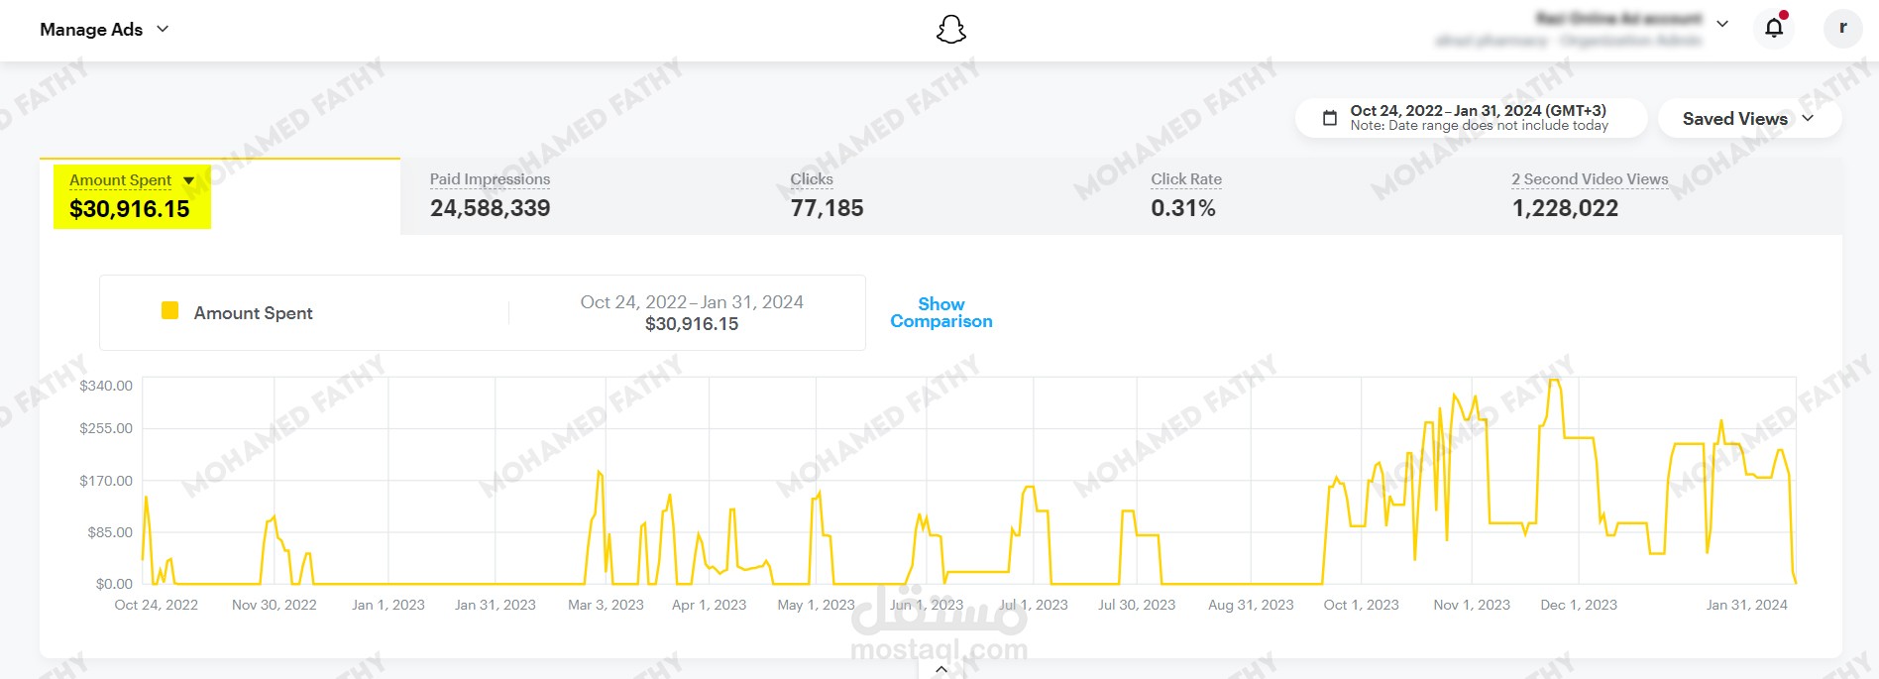This screenshot has width=1879, height=679.
Task: Select the Amount Spent metric tab
Action: click(220, 196)
